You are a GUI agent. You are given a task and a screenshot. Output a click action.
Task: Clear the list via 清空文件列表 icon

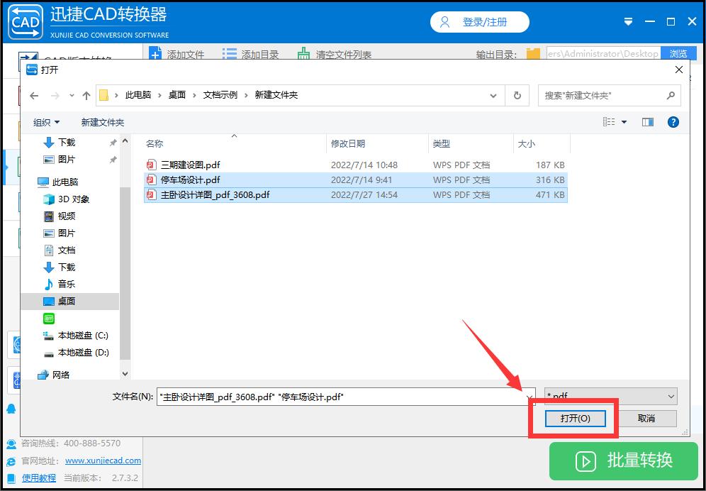click(302, 53)
